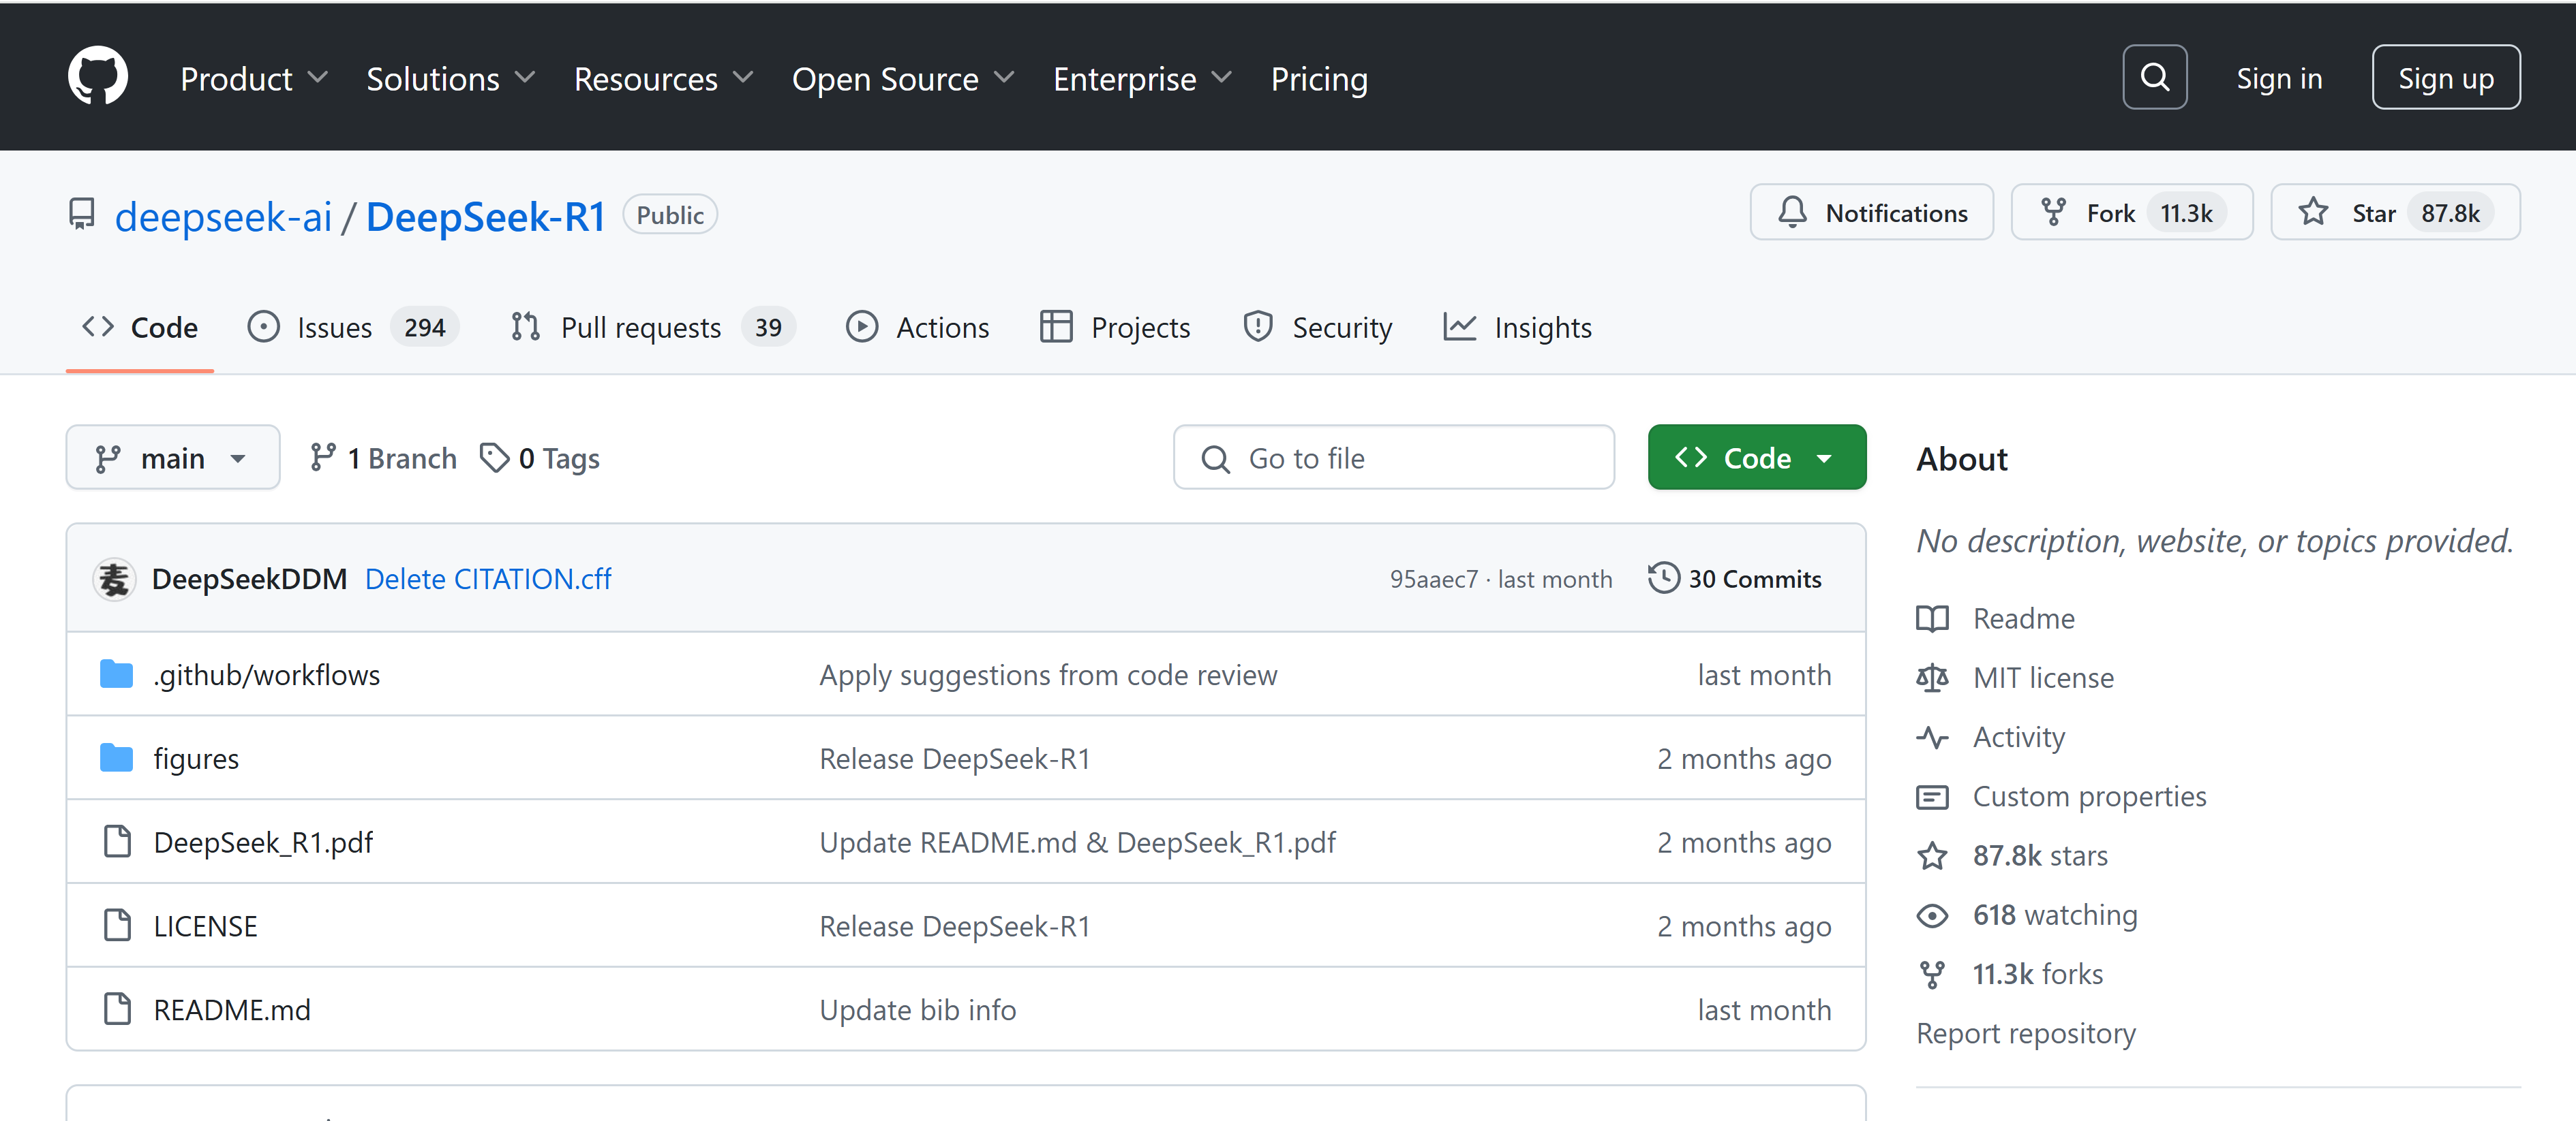2576x1121 pixels.
Task: Click the Go to file search field
Action: pyautogui.click(x=1393, y=458)
